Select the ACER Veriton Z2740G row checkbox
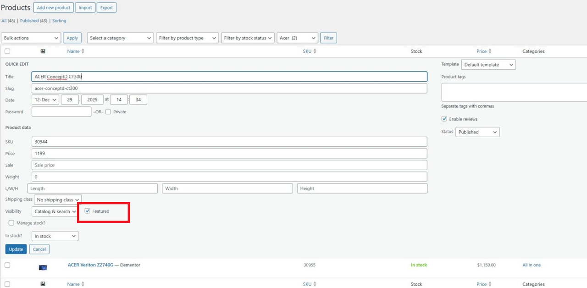 click(x=7, y=265)
